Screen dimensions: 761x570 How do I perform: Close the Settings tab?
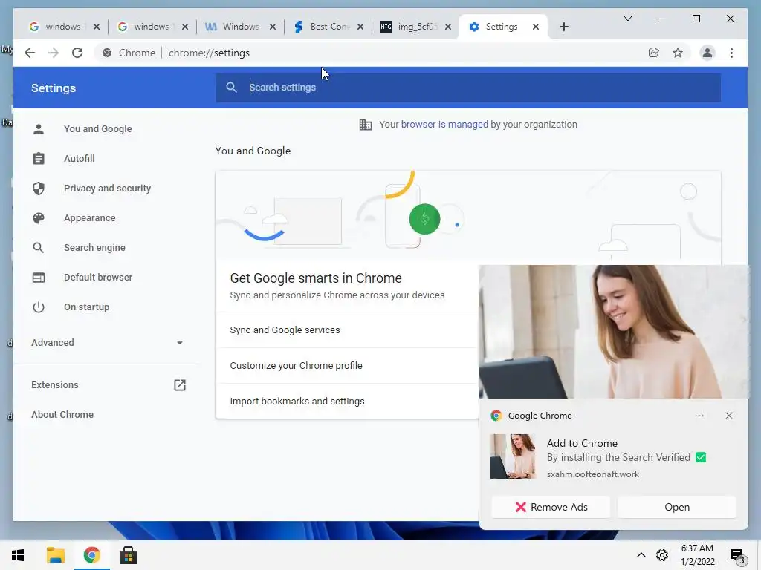tap(536, 27)
